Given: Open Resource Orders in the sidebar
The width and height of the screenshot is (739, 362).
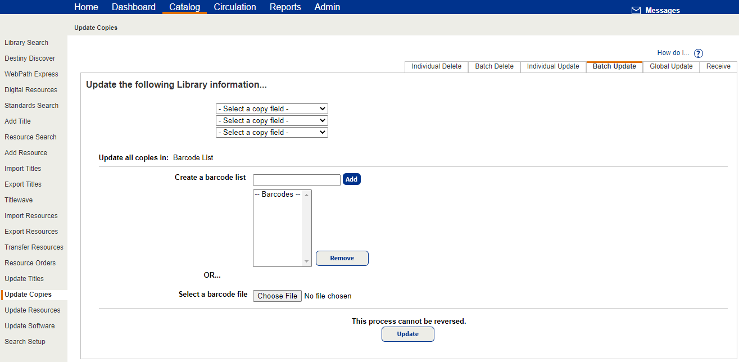Looking at the screenshot, I should click(30, 263).
